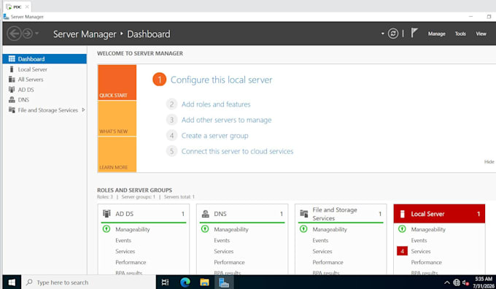Click Add other servers to manage

click(x=227, y=120)
